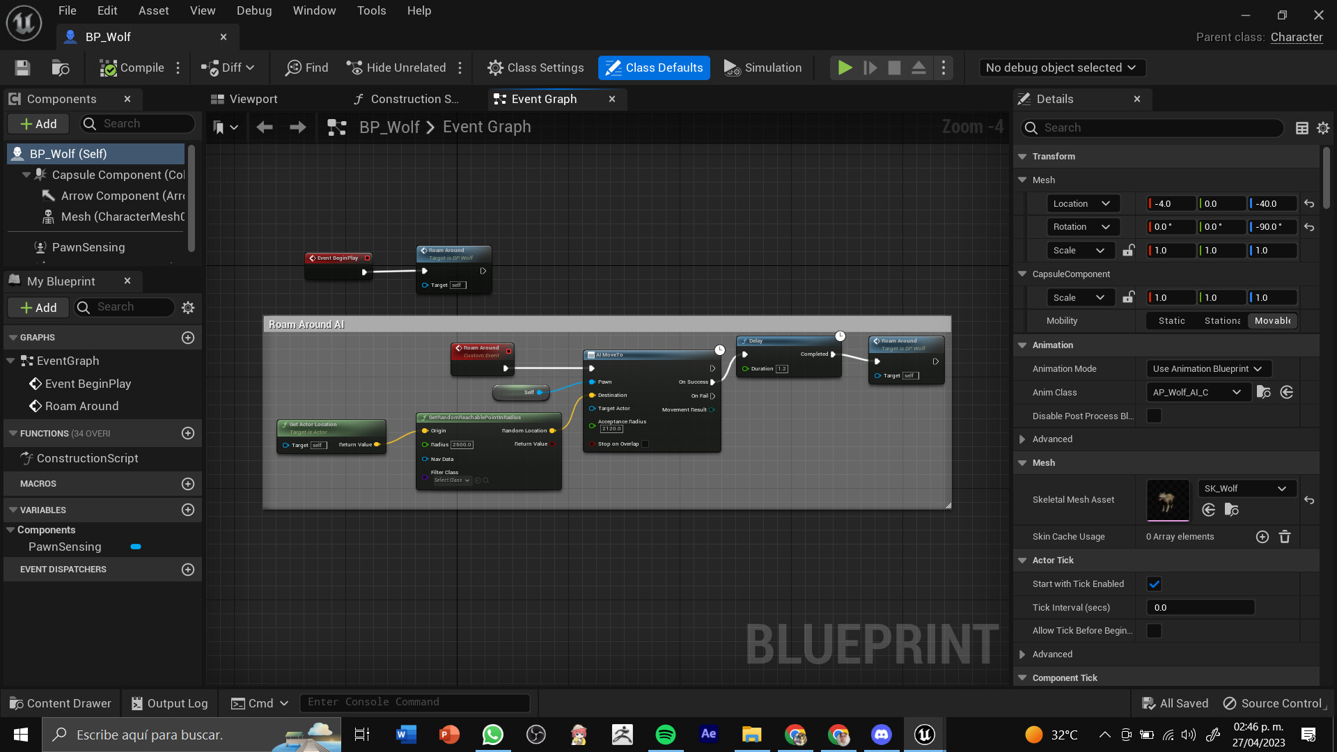This screenshot has width=1337, height=752.
Task: Set Mobility to Static
Action: coord(1172,320)
